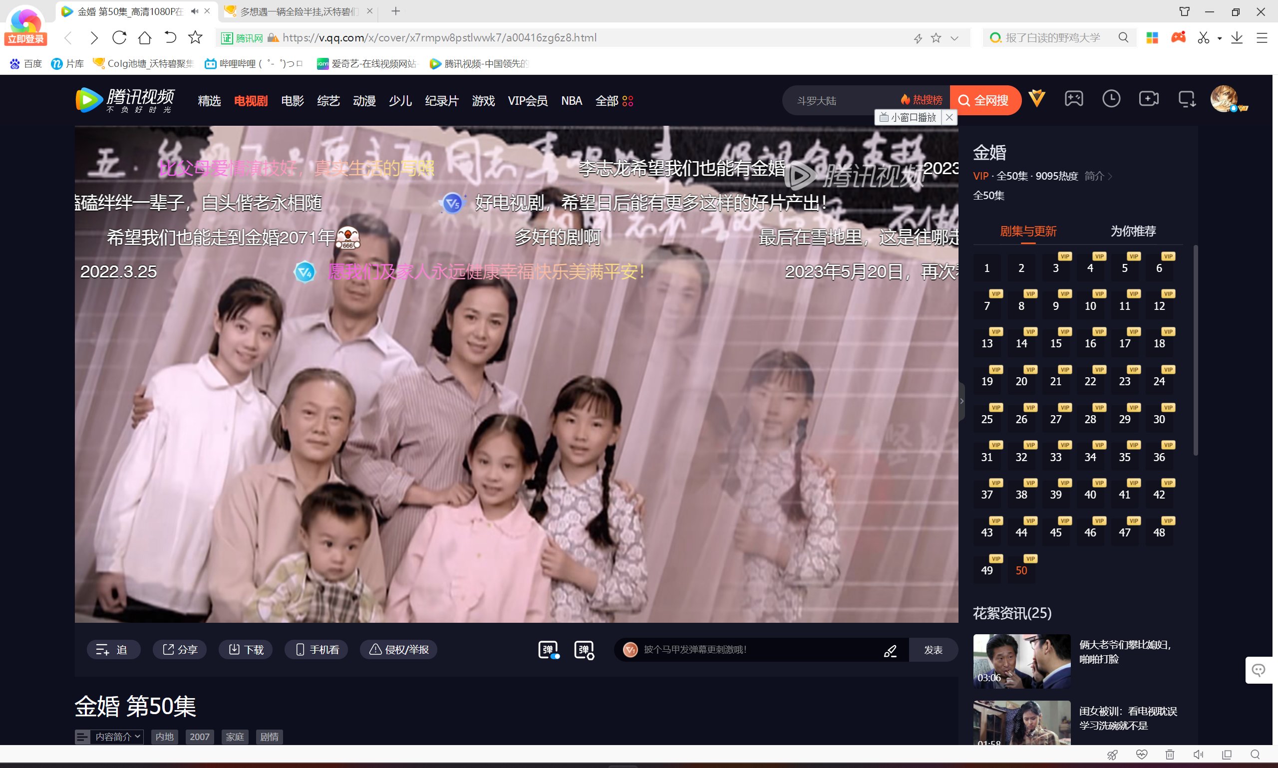Open the danmaku settings toggle
Screen dimensions: 1278x768
click(x=584, y=650)
